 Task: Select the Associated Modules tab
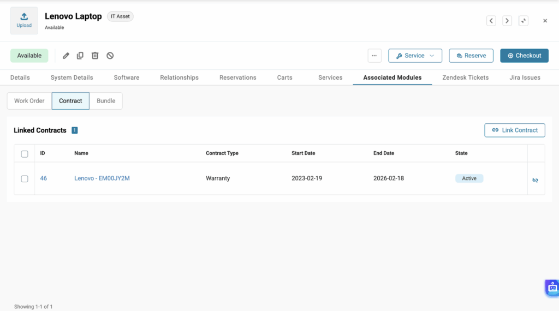click(x=392, y=77)
